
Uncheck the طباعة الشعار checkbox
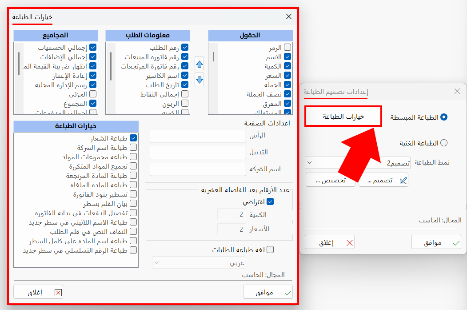click(x=133, y=138)
